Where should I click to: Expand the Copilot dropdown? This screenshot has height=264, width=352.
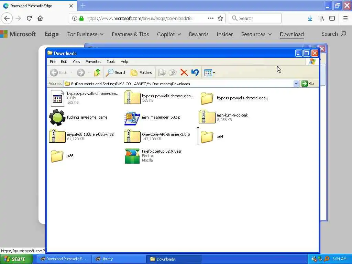[x=169, y=34]
